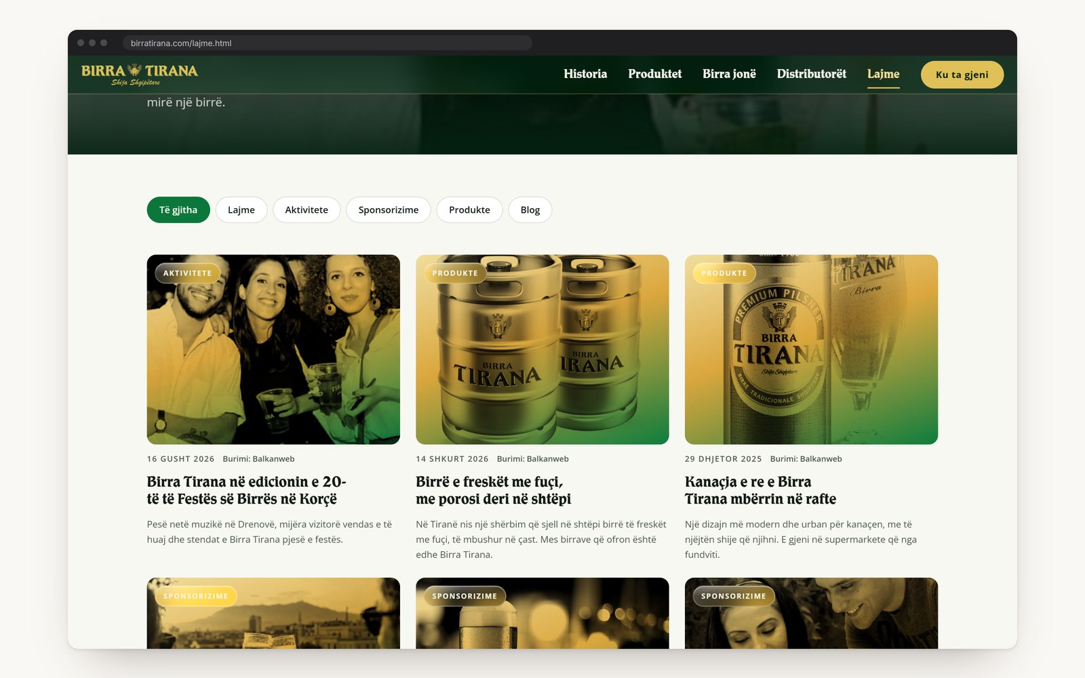Filter by Aktivitete category
The width and height of the screenshot is (1085, 678).
[307, 210]
